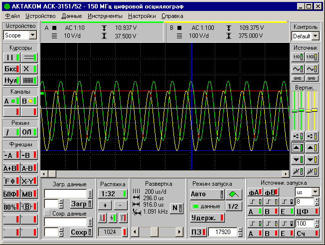Viewport: 325px width, 245px height.
Task: Enable the A-B difference function
Action: pyautogui.click(x=29, y=168)
